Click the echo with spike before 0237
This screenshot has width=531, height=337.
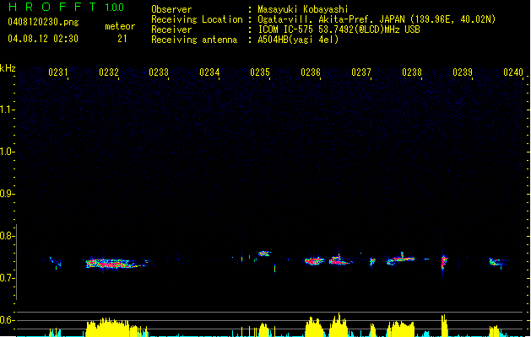click(x=339, y=260)
